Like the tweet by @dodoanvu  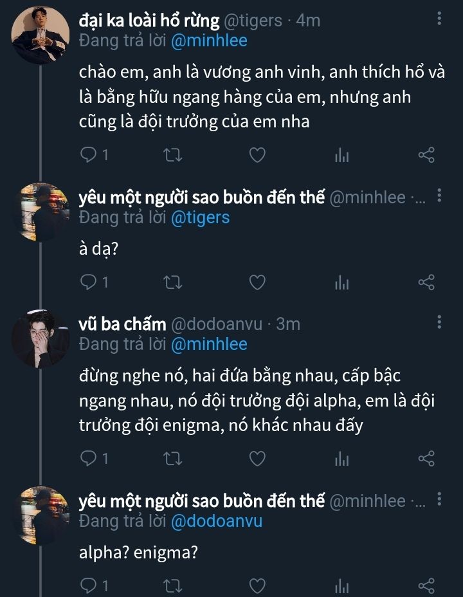point(257,458)
